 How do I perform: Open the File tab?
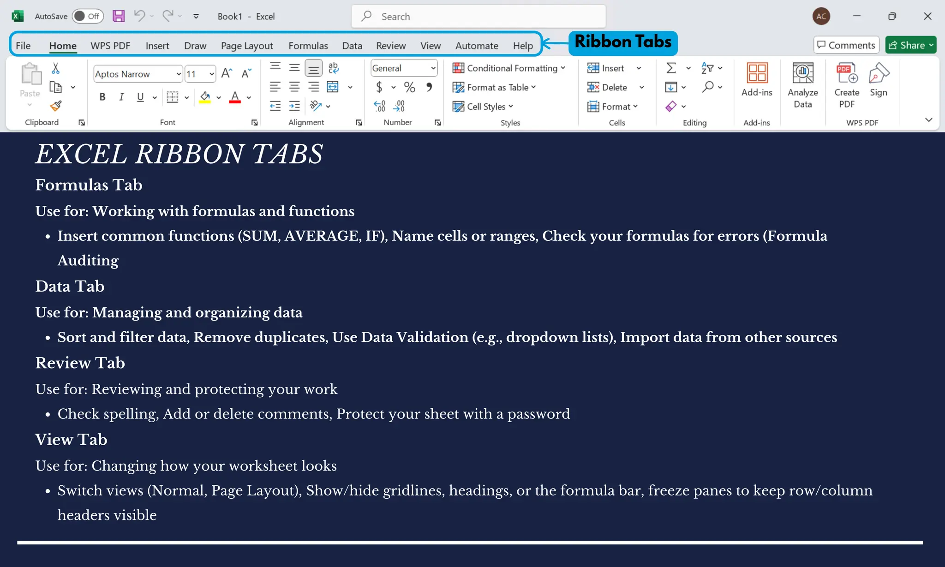tap(23, 45)
